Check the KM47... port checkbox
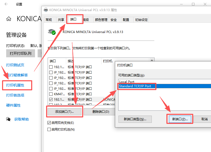This screenshot has height=152, width=211. coord(51,94)
